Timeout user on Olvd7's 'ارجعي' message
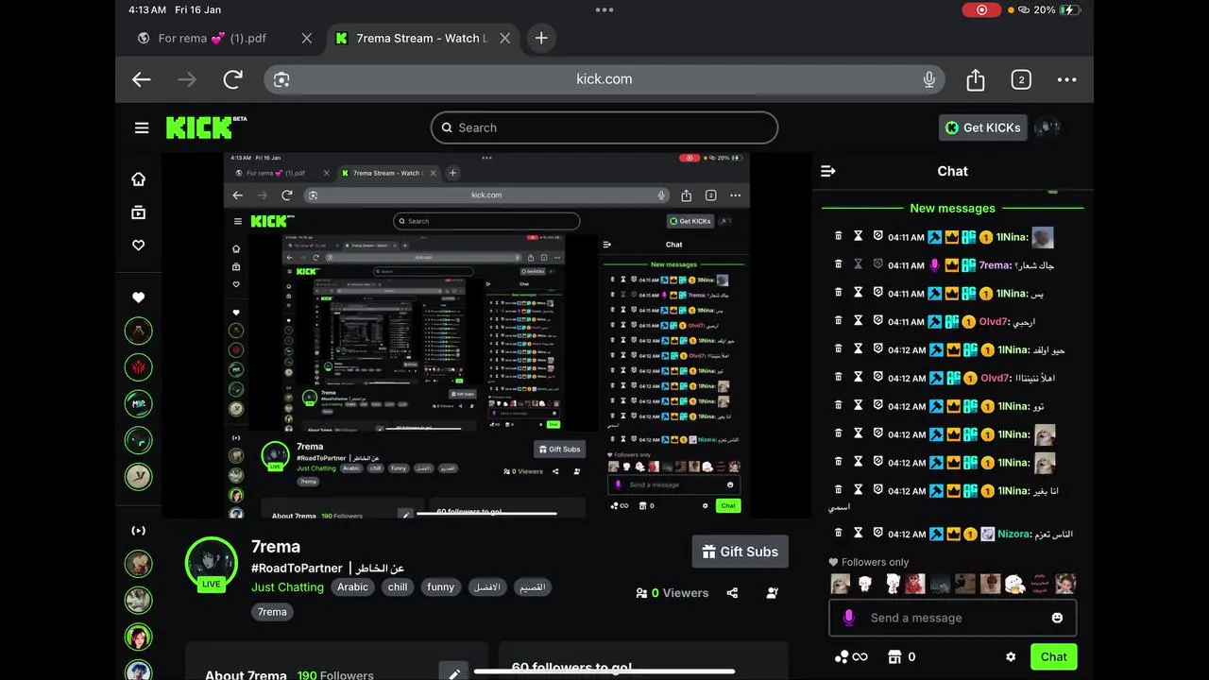Viewport: 1209px width, 680px height. [x=859, y=321]
